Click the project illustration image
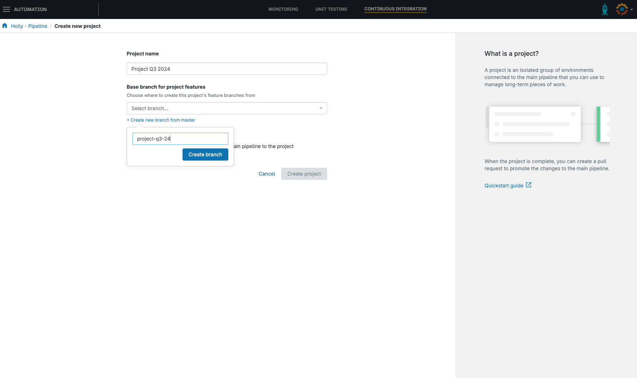 point(547,124)
